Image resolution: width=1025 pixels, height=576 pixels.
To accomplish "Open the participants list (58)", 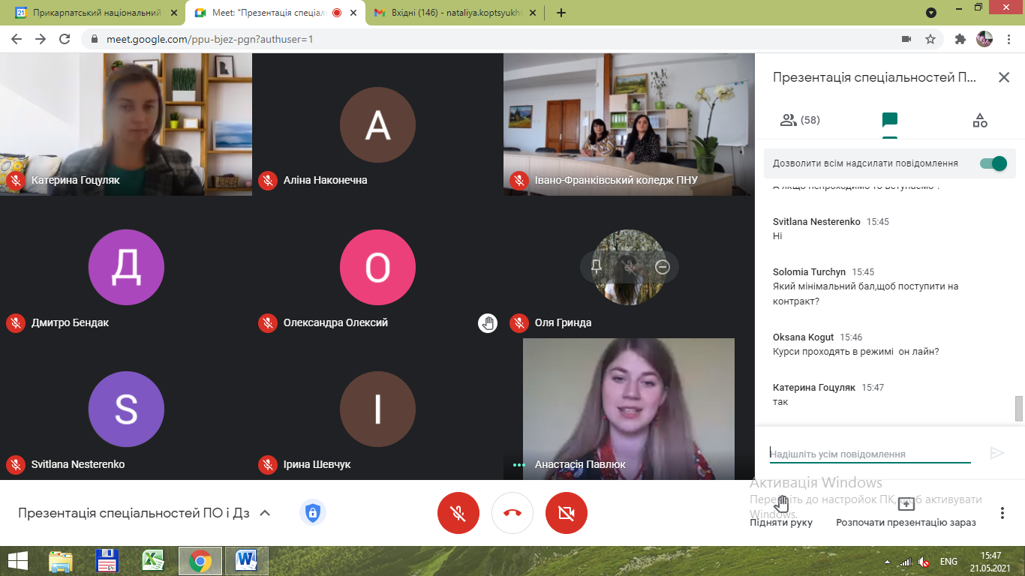I will pyautogui.click(x=800, y=120).
